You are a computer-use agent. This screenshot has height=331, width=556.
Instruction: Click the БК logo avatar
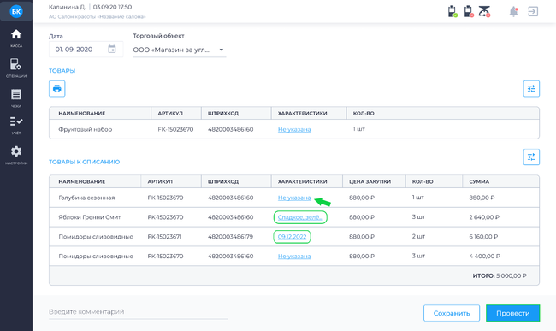click(16, 11)
